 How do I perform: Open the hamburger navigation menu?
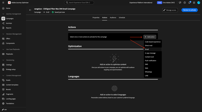3,3
